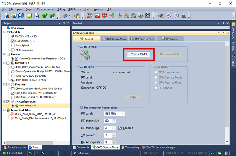Increase the TX power stepper value

click(x=114, y=134)
